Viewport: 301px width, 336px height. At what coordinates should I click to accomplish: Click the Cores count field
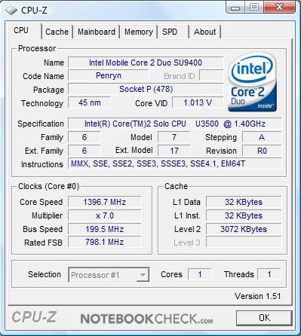click(x=200, y=274)
